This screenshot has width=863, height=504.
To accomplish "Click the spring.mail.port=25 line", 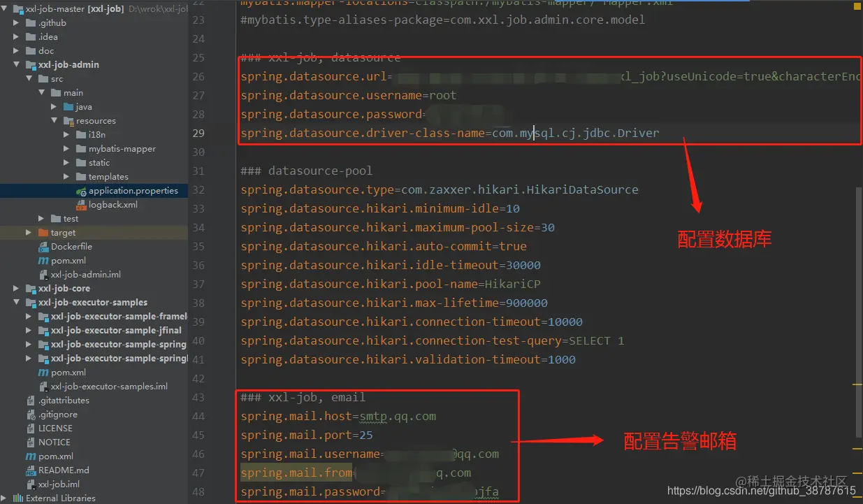I will [x=307, y=435].
